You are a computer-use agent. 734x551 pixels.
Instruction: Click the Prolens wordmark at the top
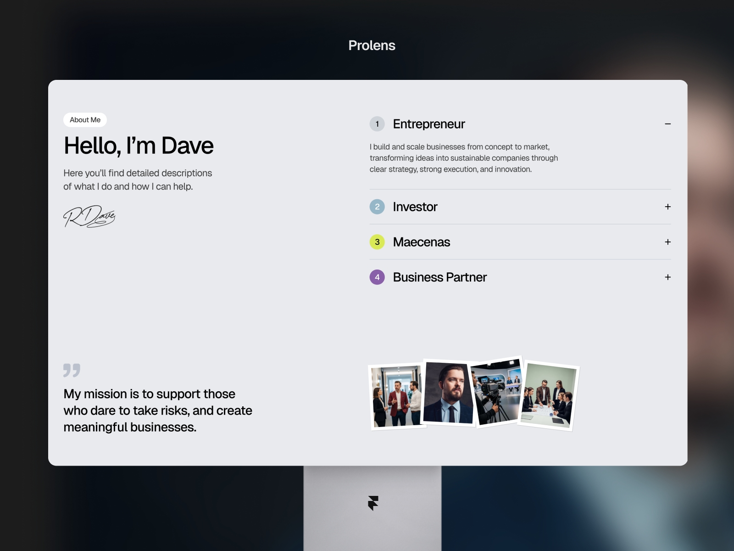pyautogui.click(x=371, y=45)
